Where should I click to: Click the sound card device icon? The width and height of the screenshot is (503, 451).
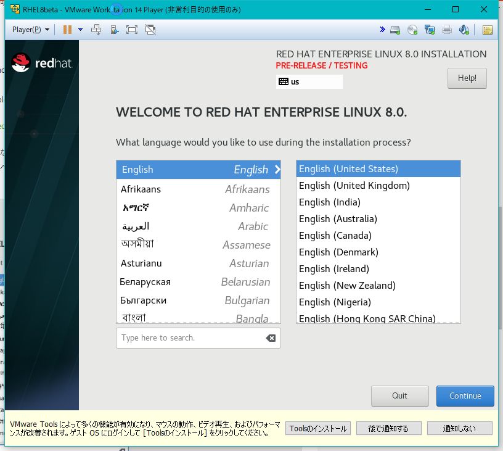click(x=464, y=30)
